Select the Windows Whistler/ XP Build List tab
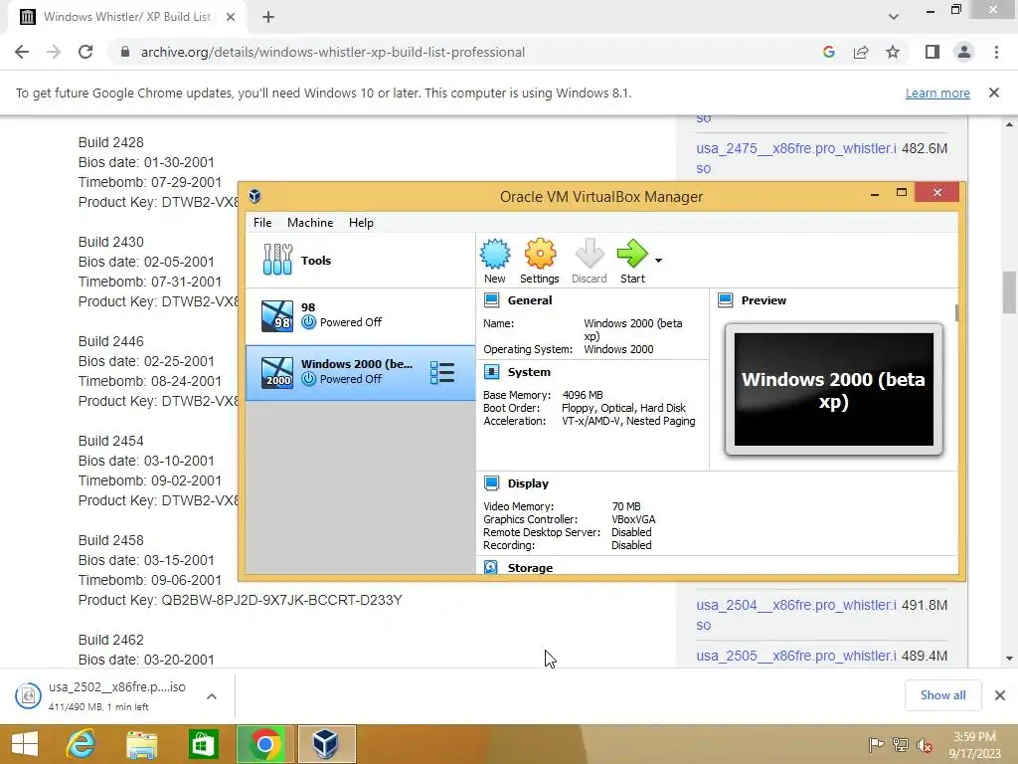 click(127, 18)
